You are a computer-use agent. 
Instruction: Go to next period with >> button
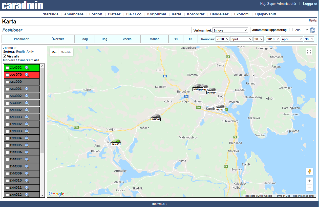click(190, 39)
